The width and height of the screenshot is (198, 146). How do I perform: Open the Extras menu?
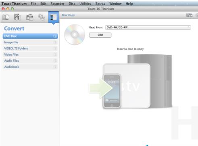click(100, 4)
